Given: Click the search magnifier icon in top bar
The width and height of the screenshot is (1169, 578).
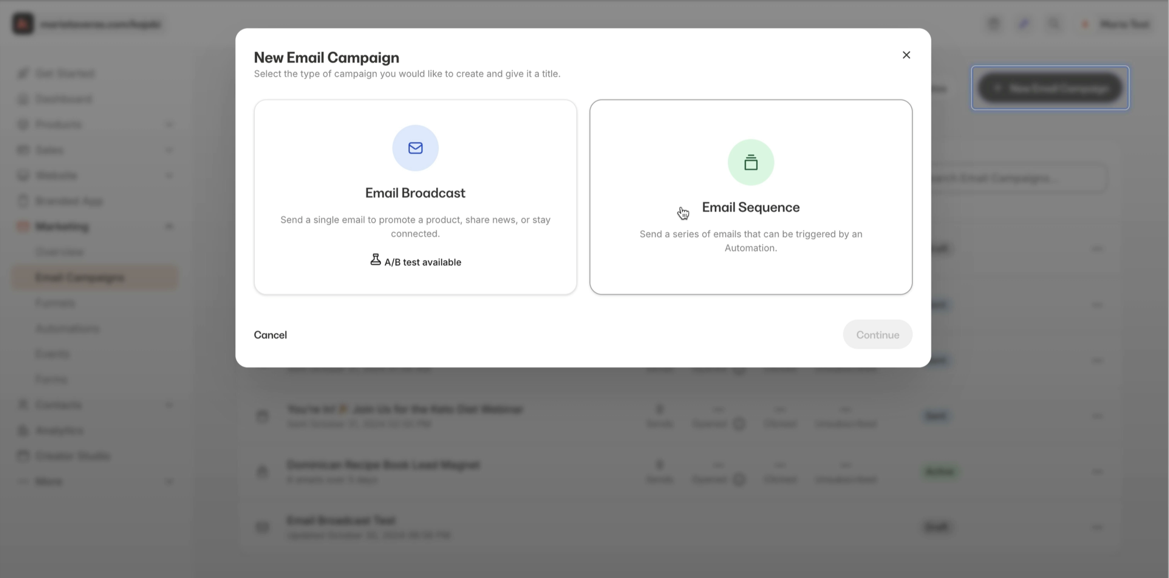Looking at the screenshot, I should coord(1054,24).
